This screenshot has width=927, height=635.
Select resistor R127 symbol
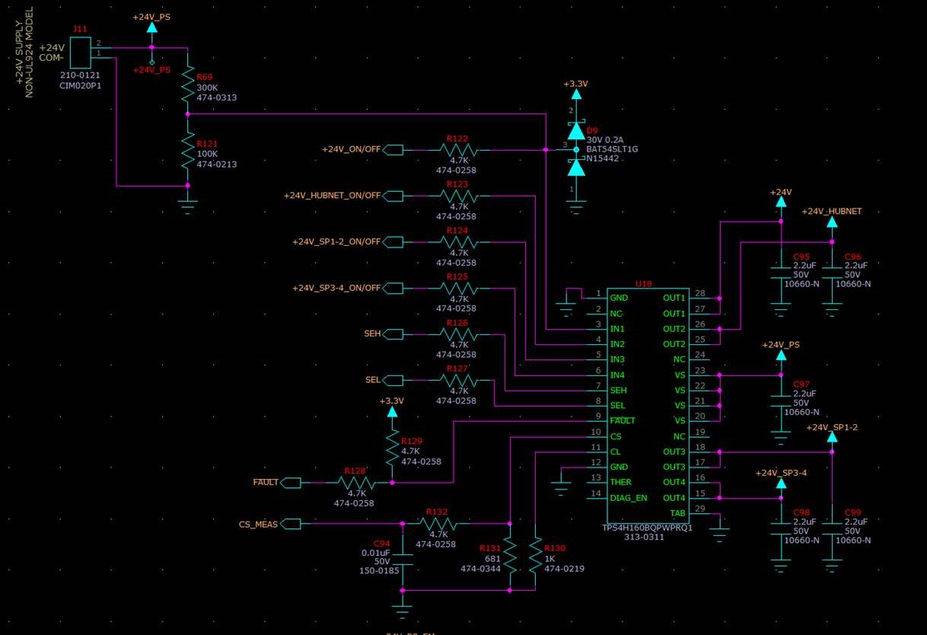pos(460,379)
